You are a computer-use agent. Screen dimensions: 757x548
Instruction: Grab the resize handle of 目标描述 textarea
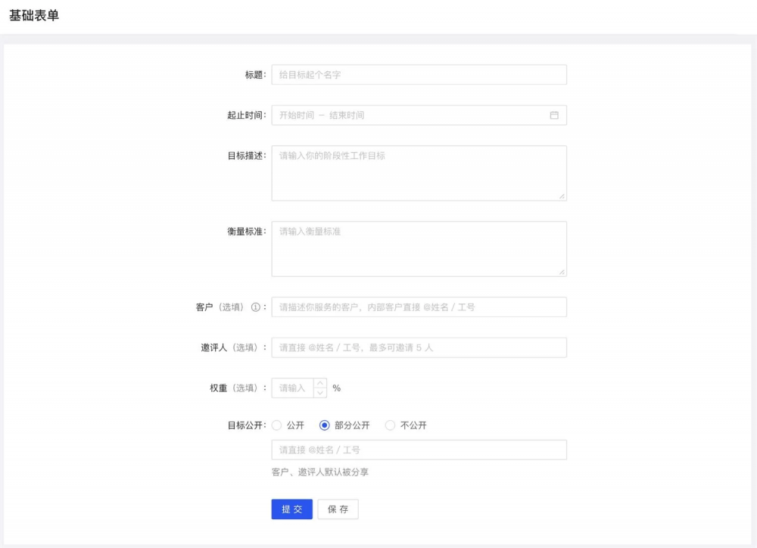(562, 196)
